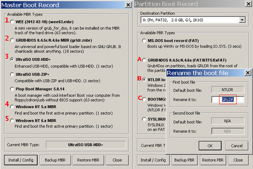Cancel the Rename the boot file dialog

tap(236, 146)
